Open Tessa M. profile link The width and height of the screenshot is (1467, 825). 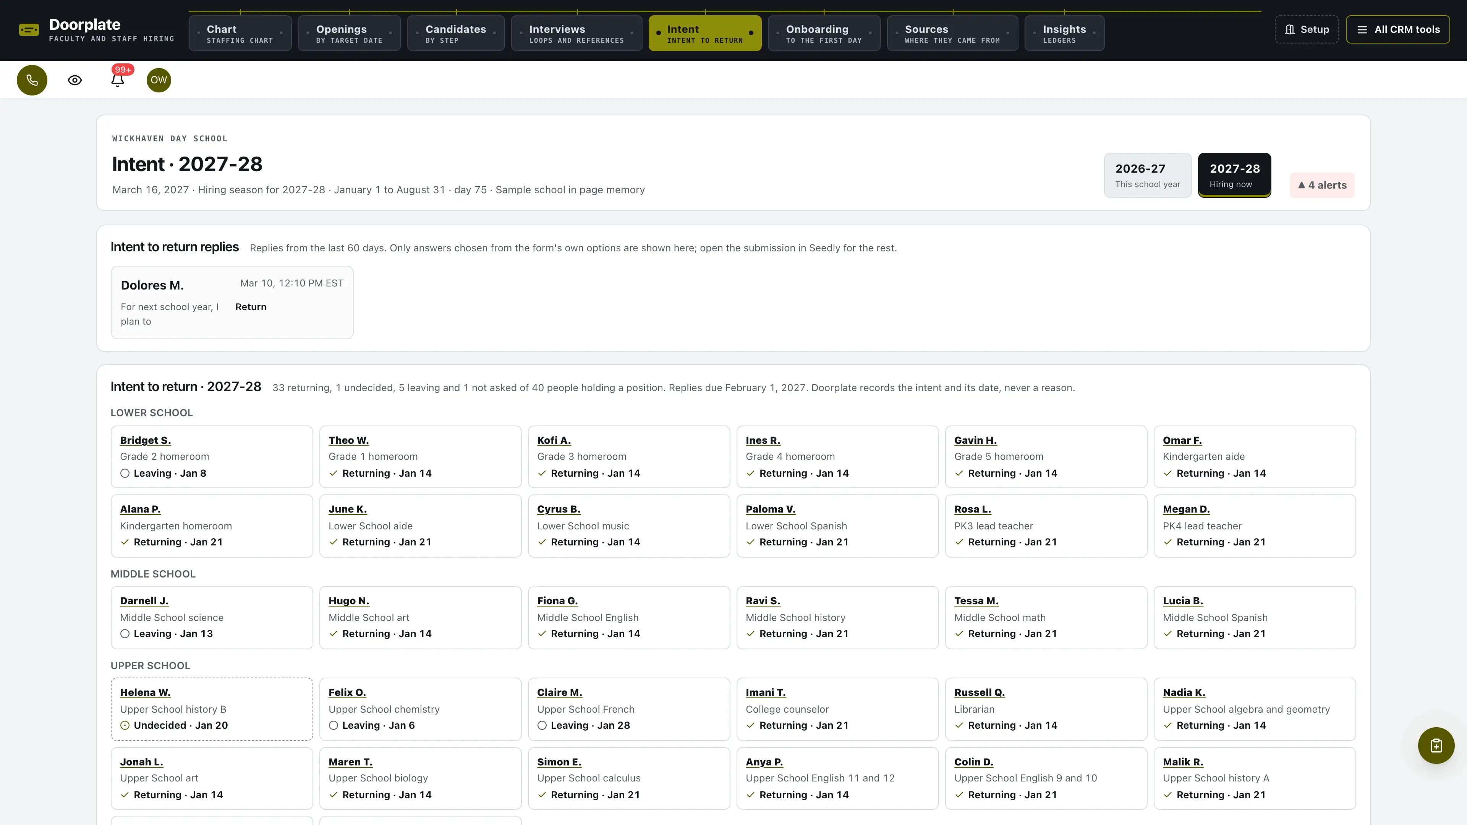976,601
